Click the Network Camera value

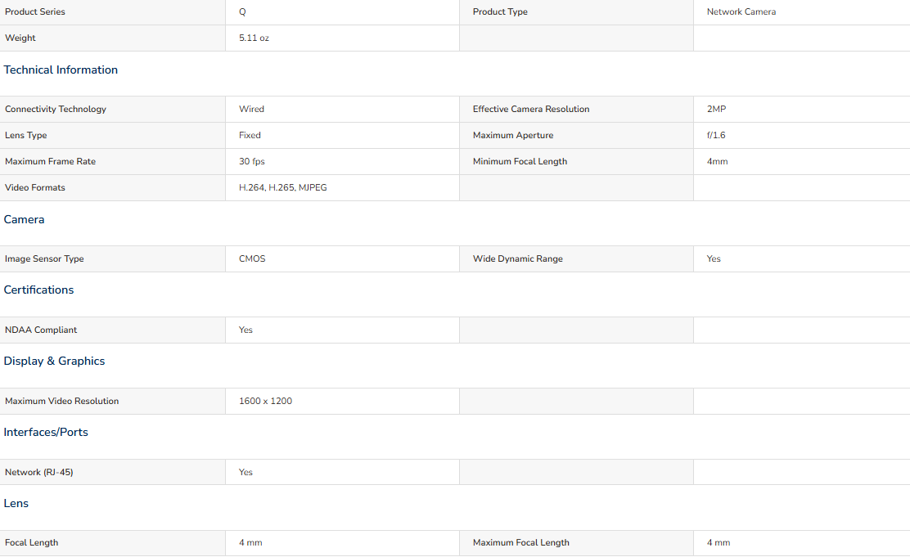[741, 12]
